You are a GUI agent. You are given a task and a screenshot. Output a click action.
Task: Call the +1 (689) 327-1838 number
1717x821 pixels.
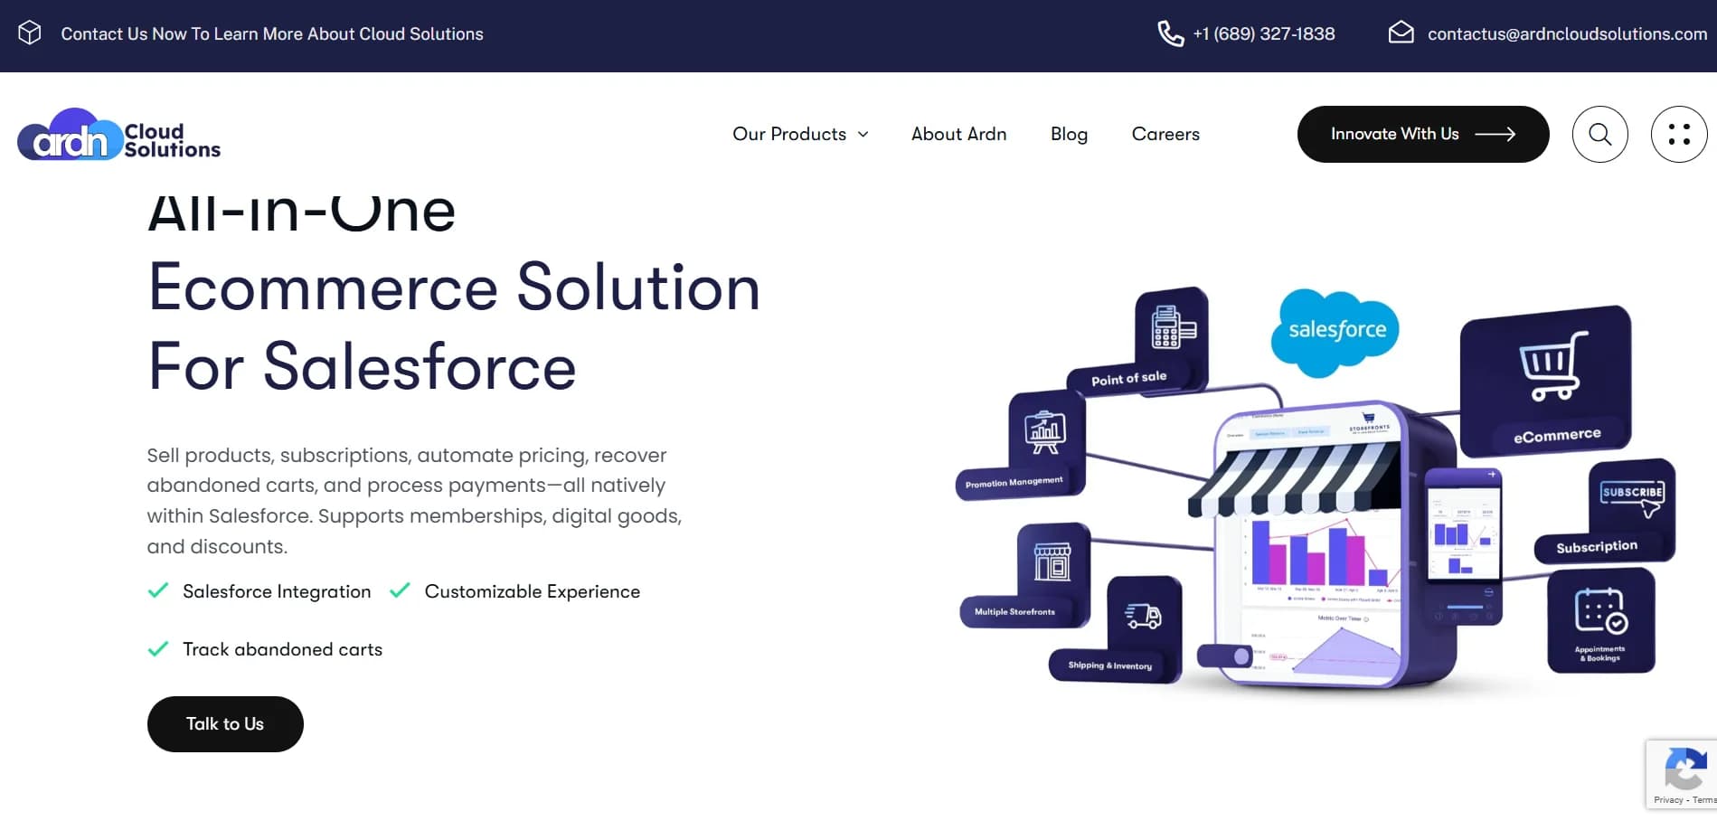tap(1263, 33)
